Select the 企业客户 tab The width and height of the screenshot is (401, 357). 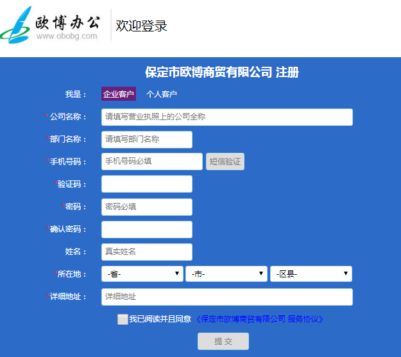[x=119, y=94]
